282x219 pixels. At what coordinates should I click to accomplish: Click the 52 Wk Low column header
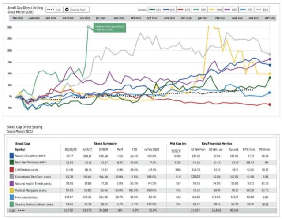(216, 149)
